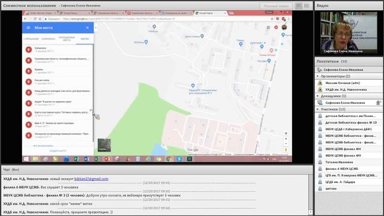This screenshot has height=216, width=384.
Task: Click the presenter video feed
Action: pyautogui.click(x=349, y=32)
